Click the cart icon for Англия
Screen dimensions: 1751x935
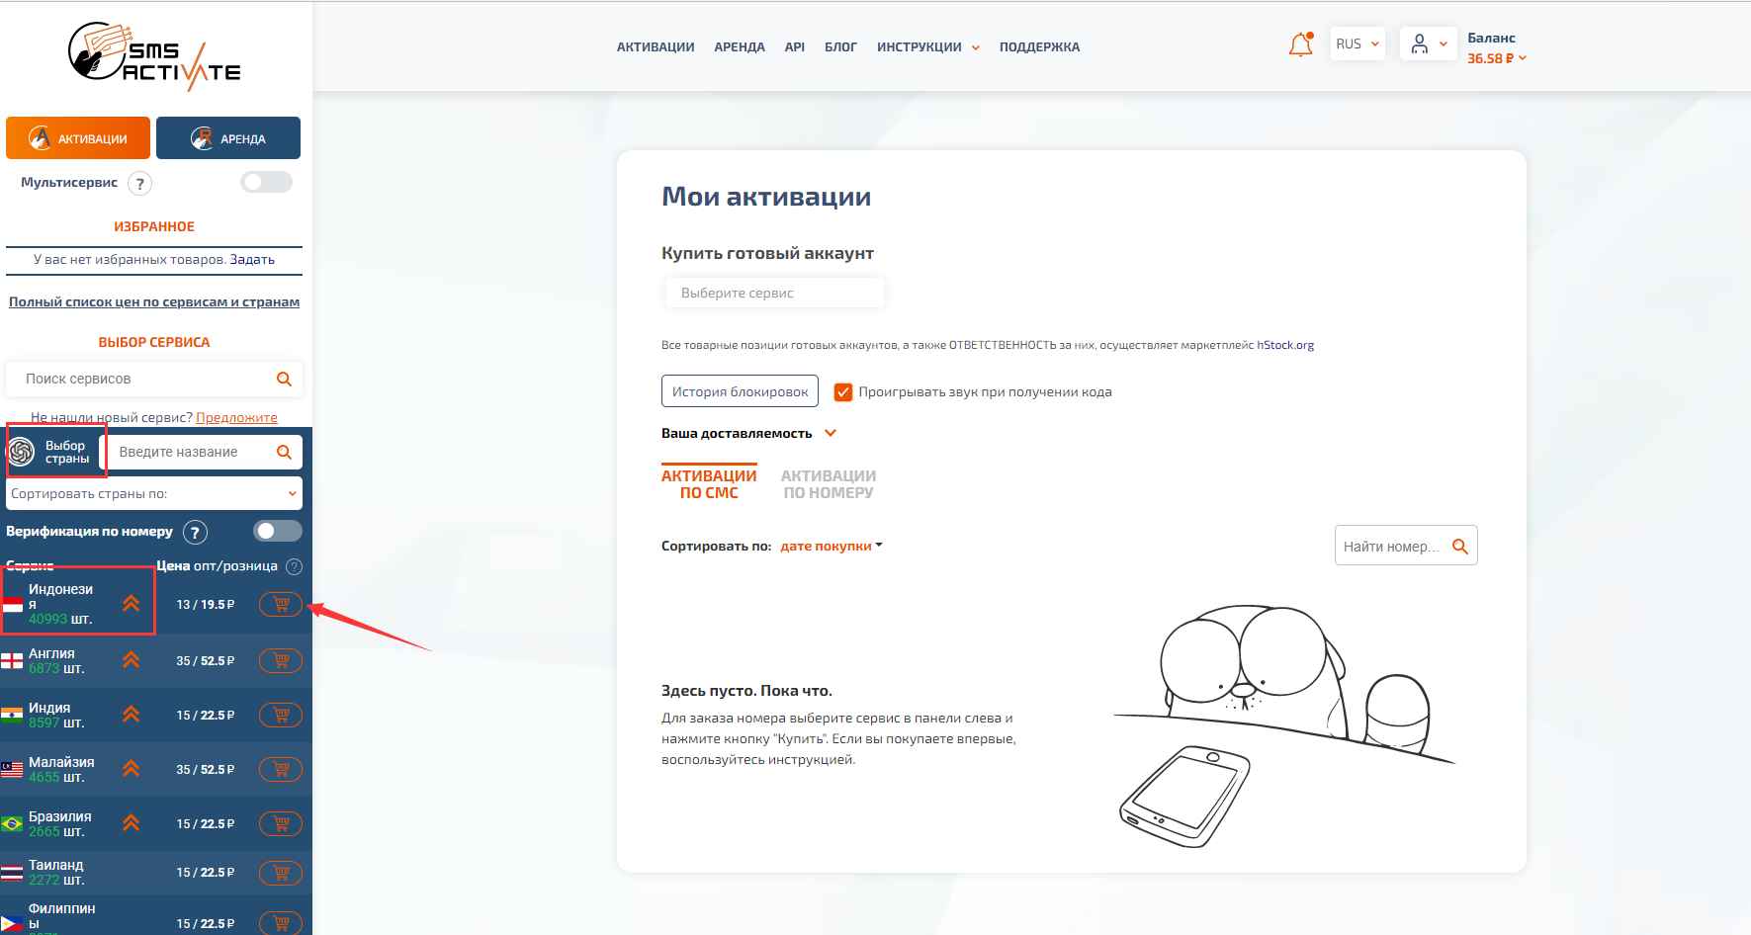[281, 660]
